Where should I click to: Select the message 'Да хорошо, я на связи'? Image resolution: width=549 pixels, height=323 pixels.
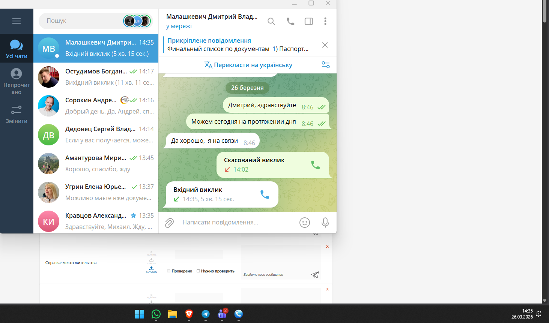(x=213, y=141)
